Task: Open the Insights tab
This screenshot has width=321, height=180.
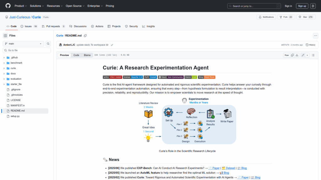Action: 149,26
